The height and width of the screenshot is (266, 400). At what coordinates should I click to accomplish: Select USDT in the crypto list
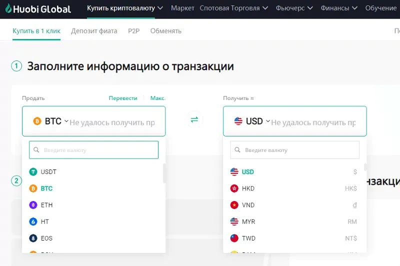(93, 172)
